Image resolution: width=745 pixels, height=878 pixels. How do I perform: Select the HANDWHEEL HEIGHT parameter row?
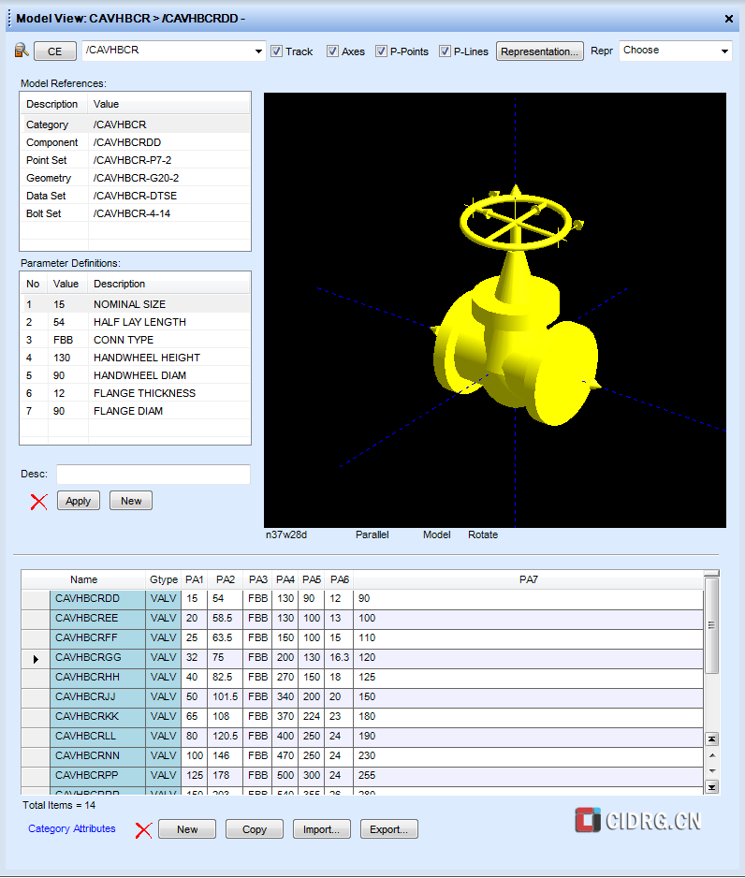click(x=146, y=358)
